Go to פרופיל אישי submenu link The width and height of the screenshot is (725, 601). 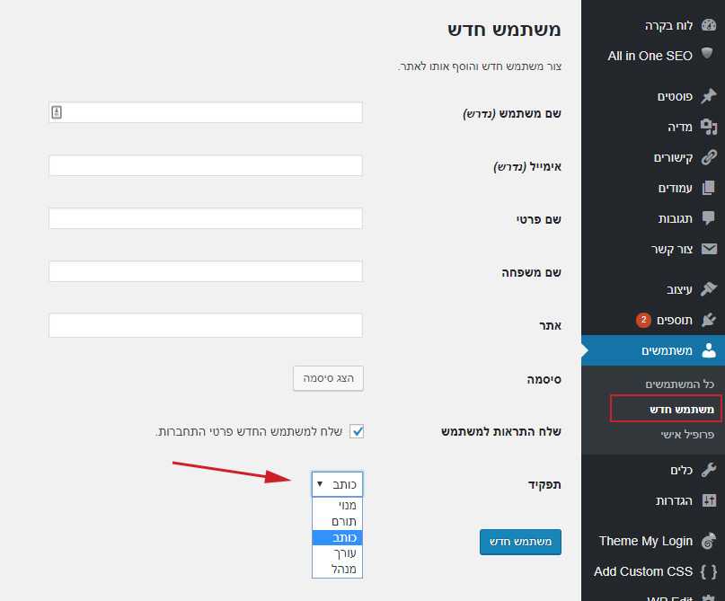pos(687,434)
